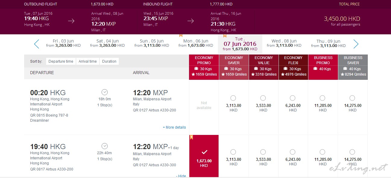
Task: Sort flights by Duration
Action: pos(109,61)
